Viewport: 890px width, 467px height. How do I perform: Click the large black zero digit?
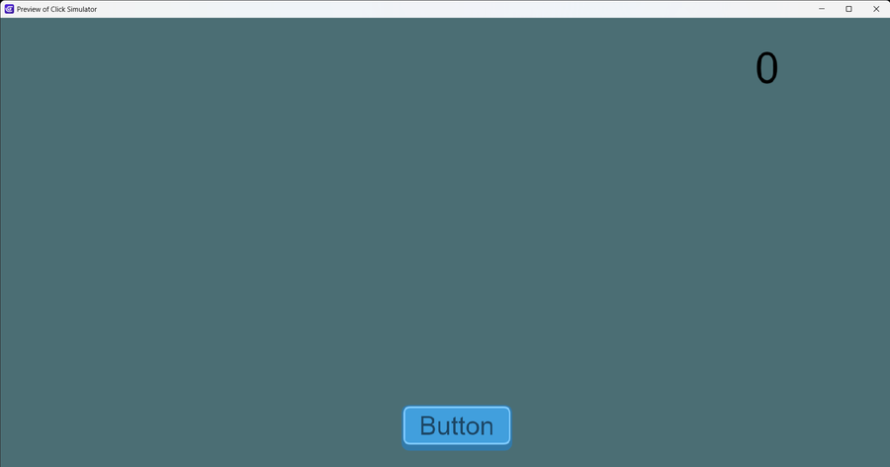click(766, 68)
